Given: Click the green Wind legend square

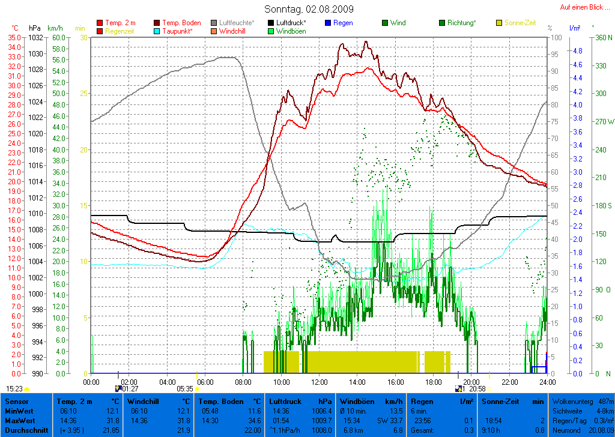Looking at the screenshot, I should 385,23.
